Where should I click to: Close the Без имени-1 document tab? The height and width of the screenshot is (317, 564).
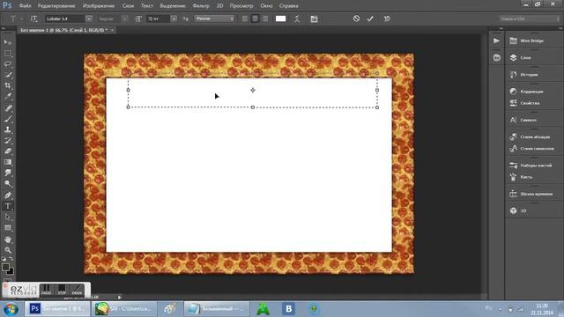coord(112,30)
